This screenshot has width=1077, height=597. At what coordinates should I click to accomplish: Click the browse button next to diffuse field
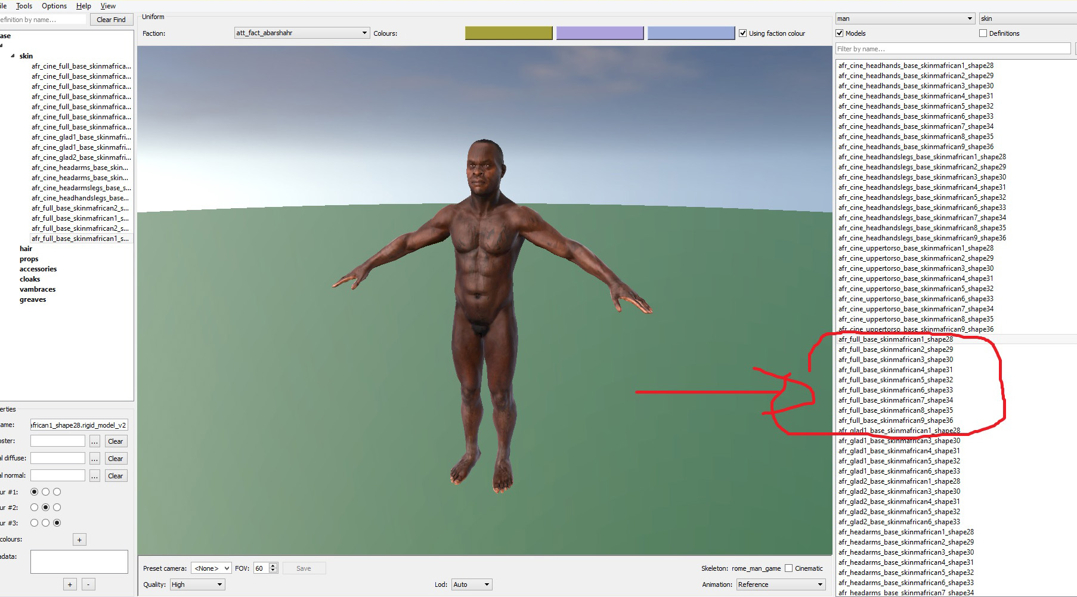click(94, 459)
